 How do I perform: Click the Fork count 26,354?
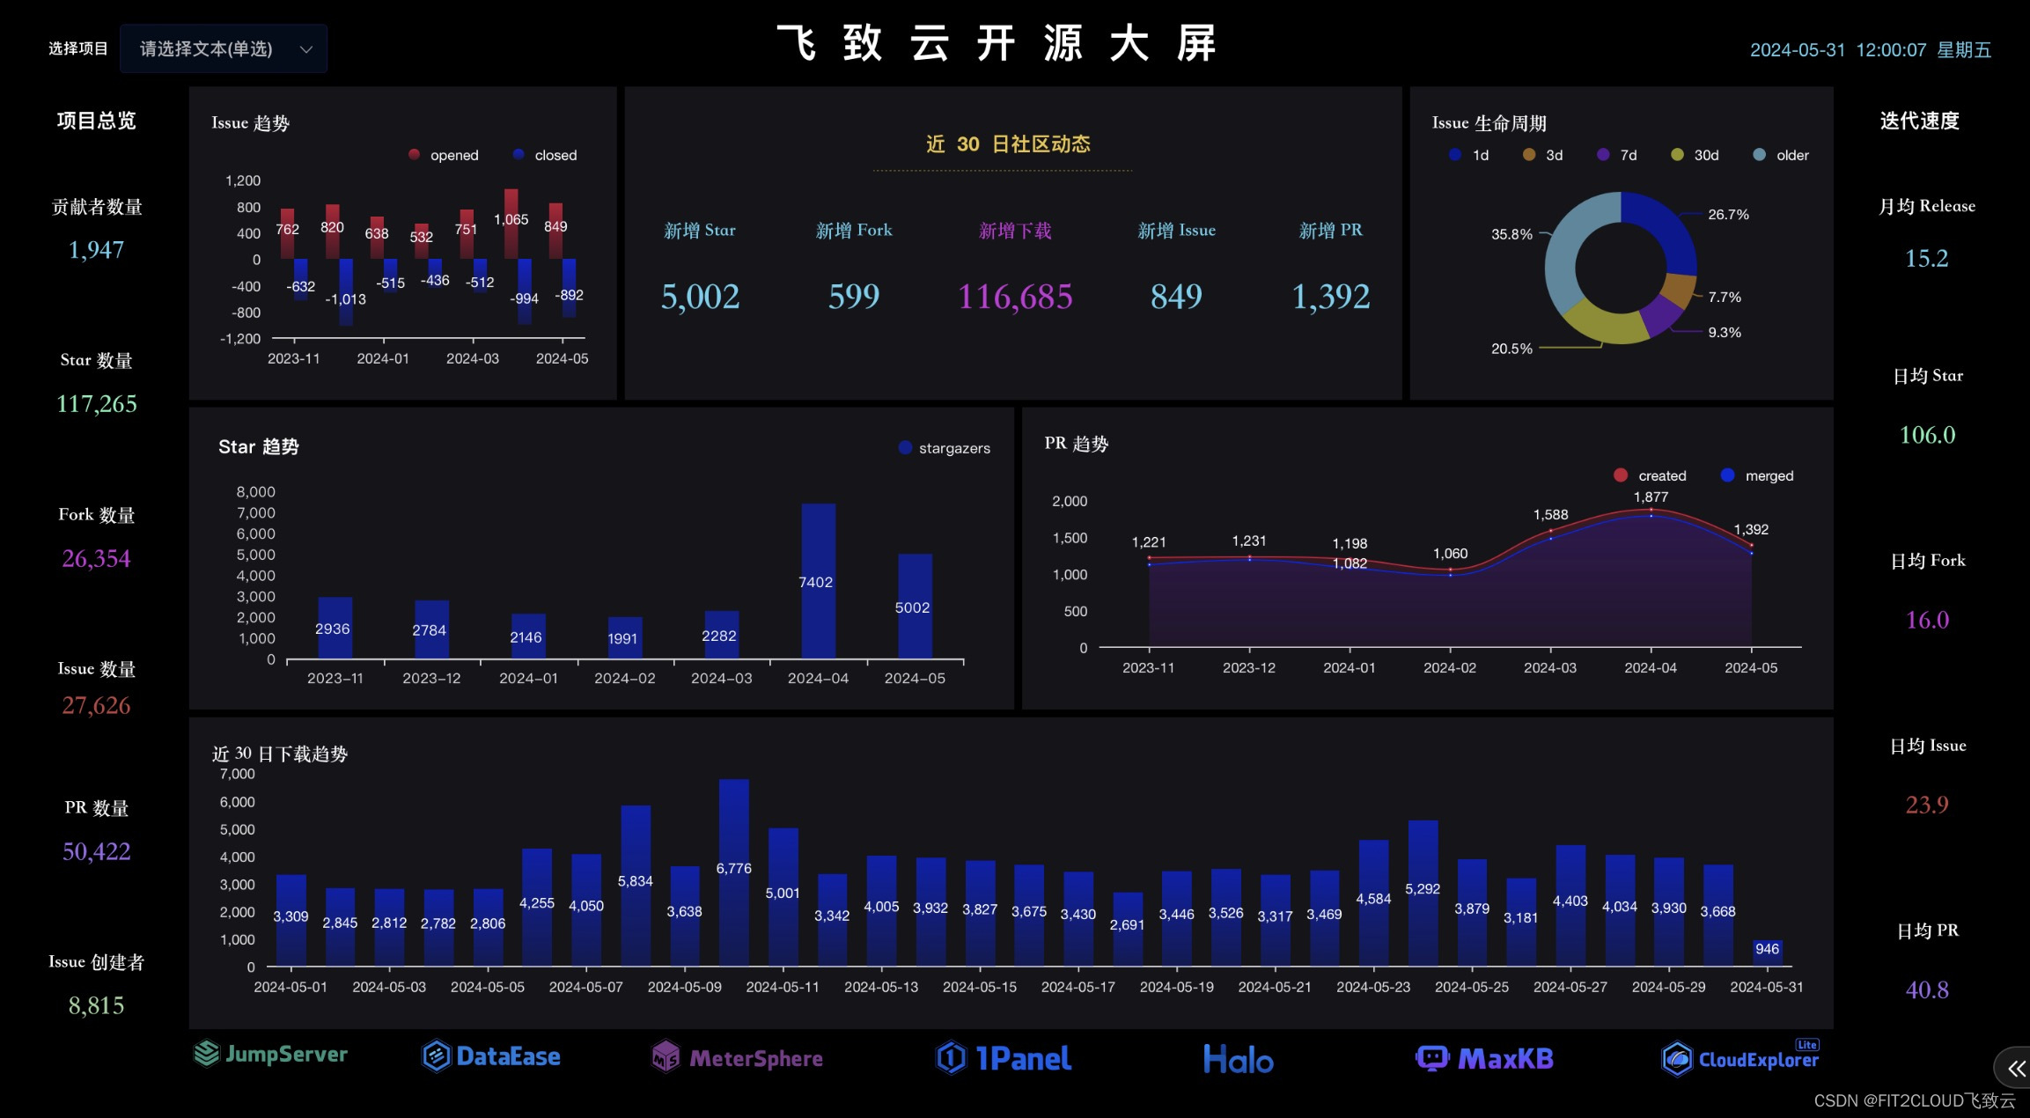(97, 558)
